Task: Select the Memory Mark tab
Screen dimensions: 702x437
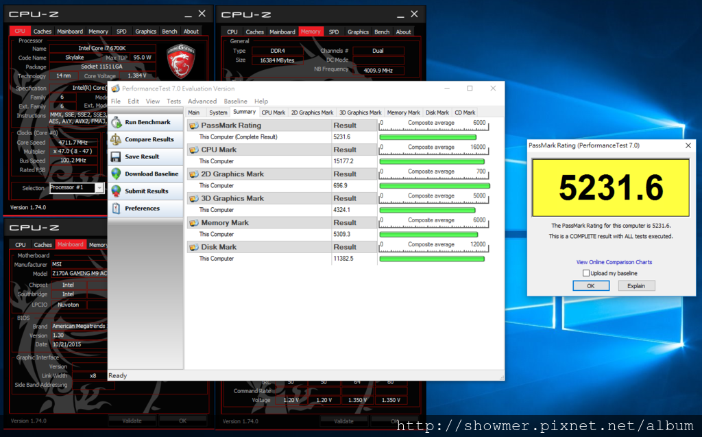Action: point(403,113)
